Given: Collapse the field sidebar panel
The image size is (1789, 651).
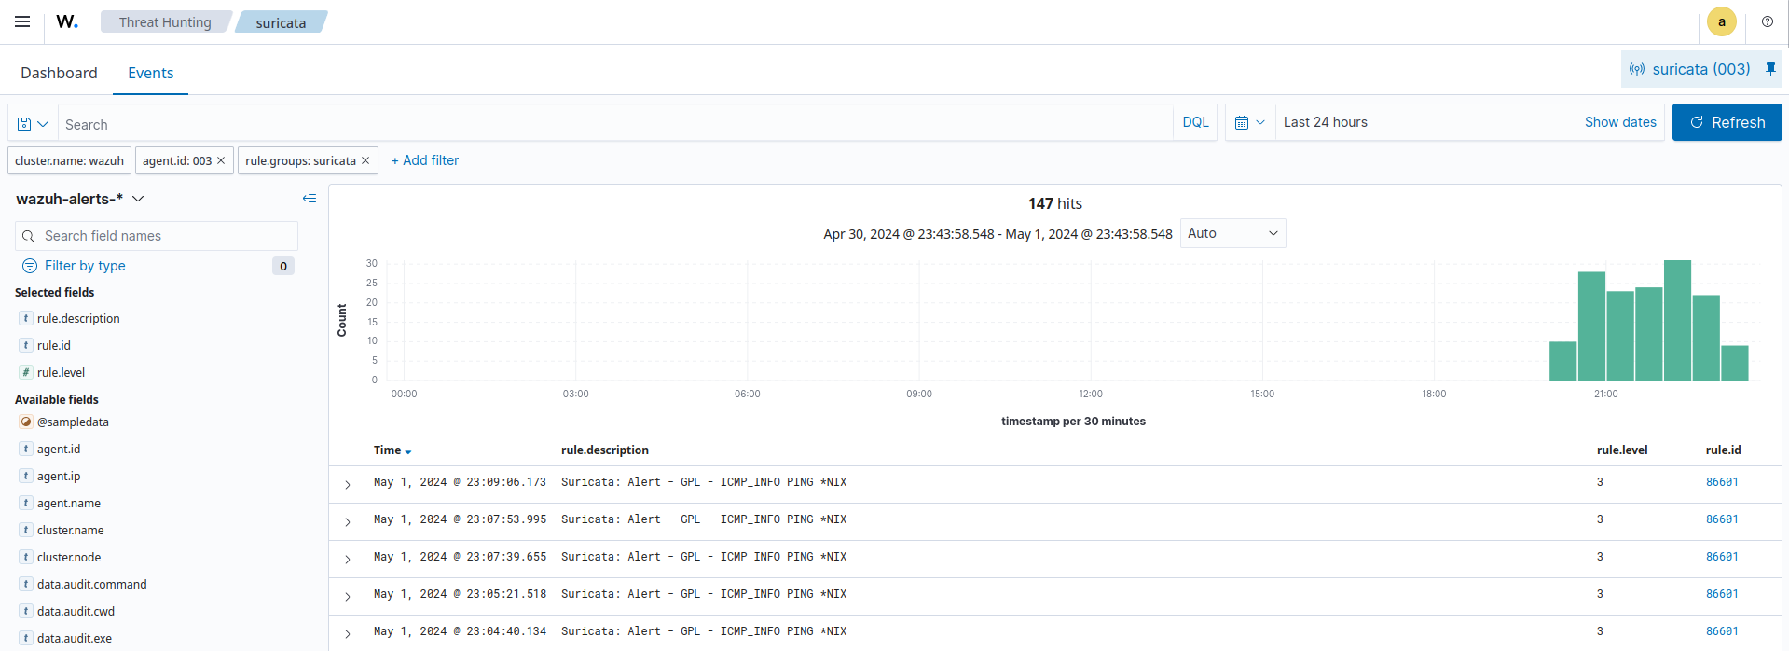Looking at the screenshot, I should pyautogui.click(x=310, y=199).
